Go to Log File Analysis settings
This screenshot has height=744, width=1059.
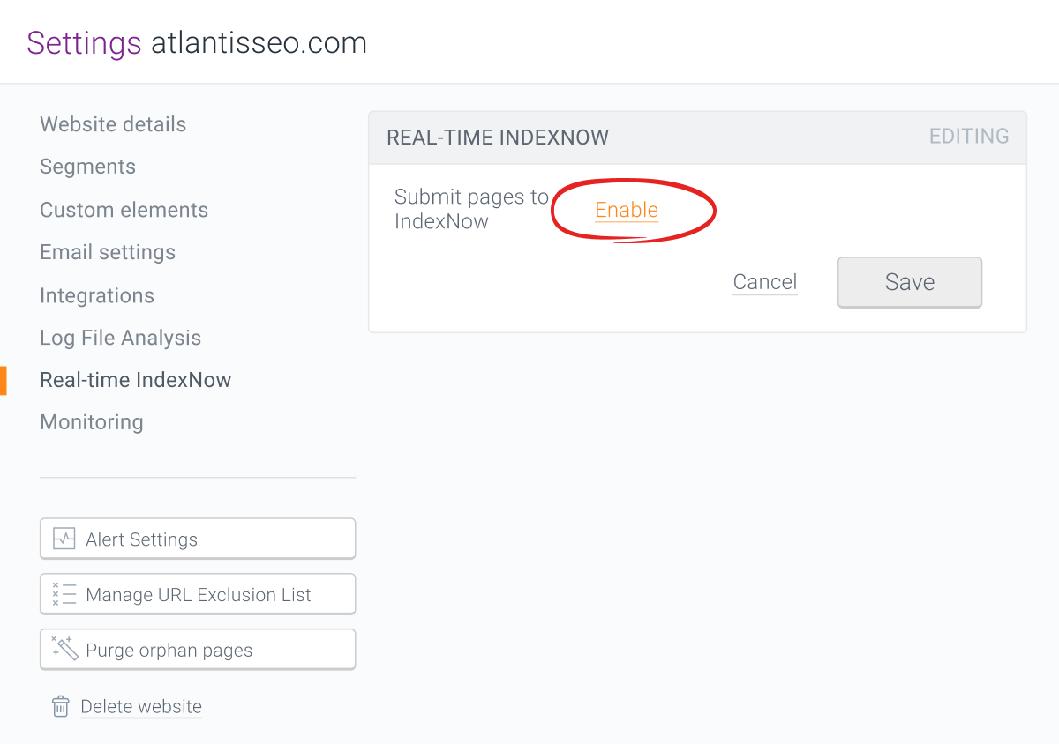point(120,338)
